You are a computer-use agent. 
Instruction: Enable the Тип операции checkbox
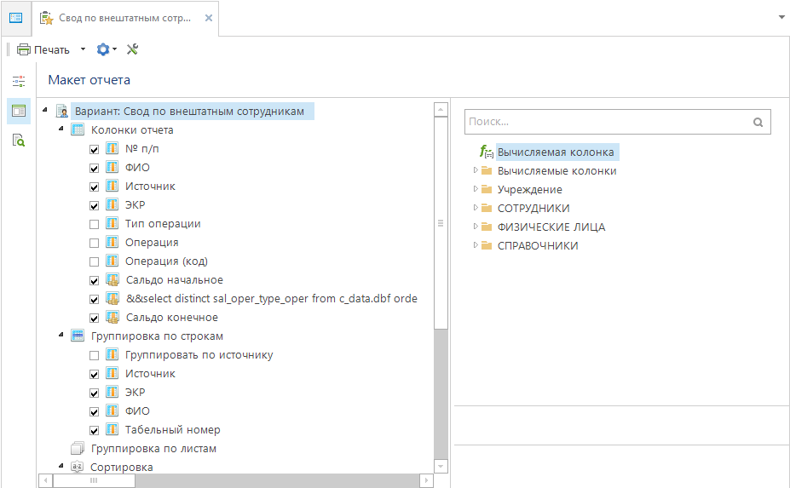click(95, 224)
